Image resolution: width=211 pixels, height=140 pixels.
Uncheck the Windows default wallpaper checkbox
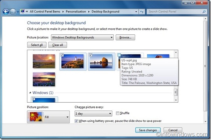pyautogui.click(x=33, y=99)
